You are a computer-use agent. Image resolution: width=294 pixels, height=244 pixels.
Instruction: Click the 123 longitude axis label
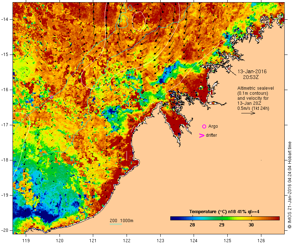pos(160,241)
